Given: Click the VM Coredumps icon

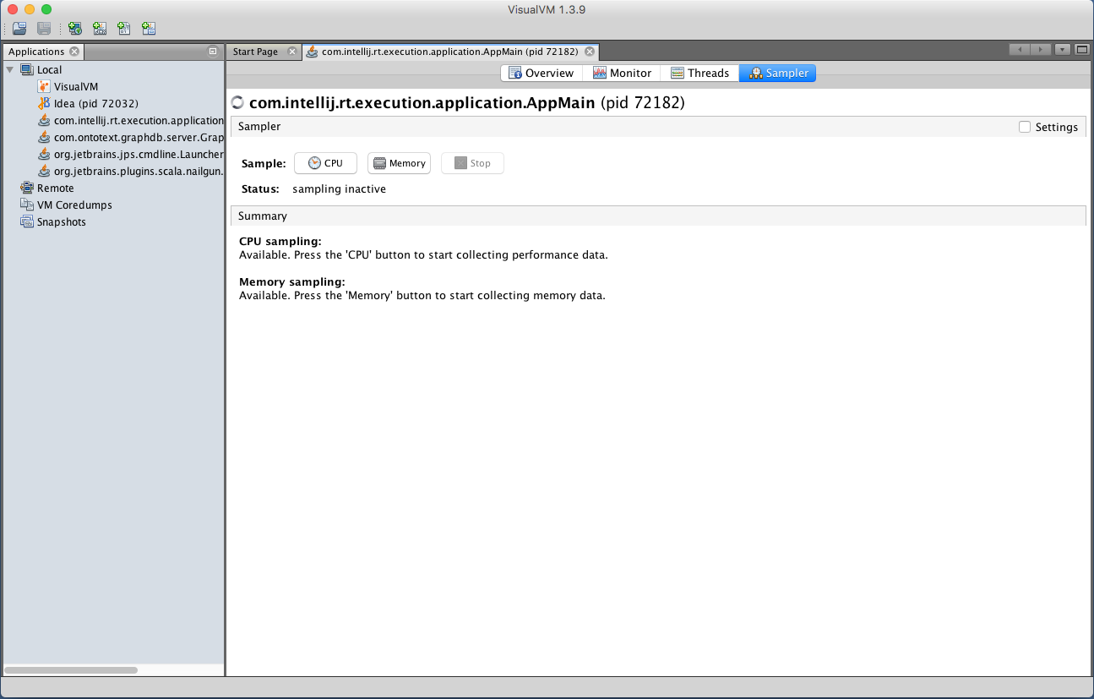Looking at the screenshot, I should pyautogui.click(x=27, y=205).
